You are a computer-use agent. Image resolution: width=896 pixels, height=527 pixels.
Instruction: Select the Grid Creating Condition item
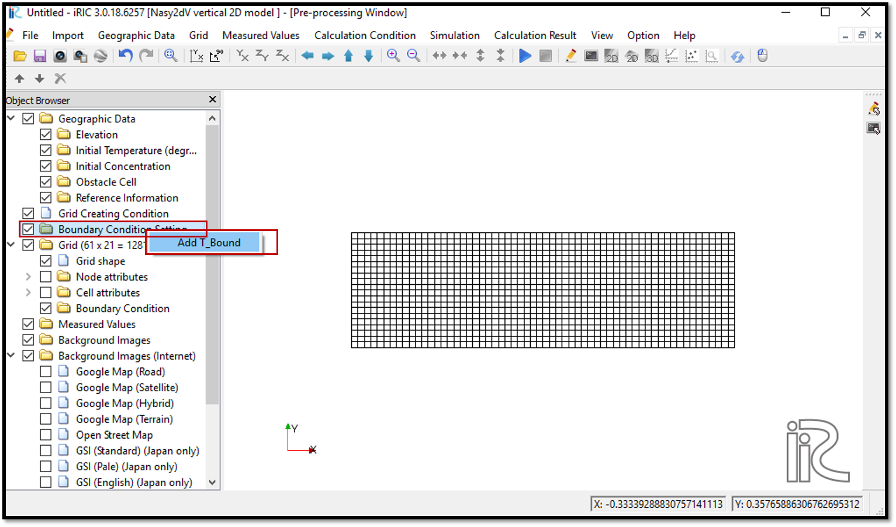pos(113,213)
